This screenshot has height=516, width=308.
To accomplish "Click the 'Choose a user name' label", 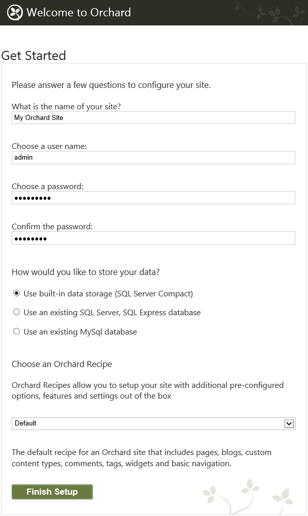I will 49,146.
